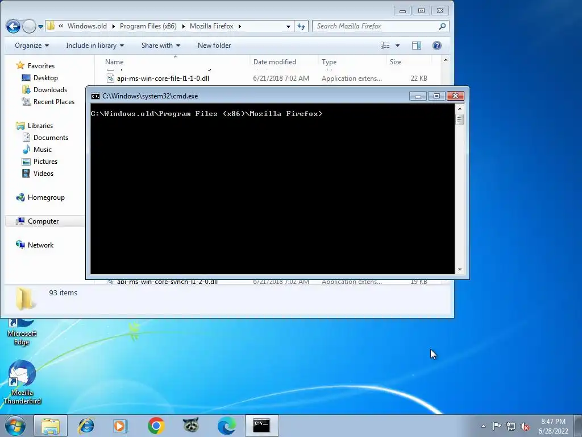Sort by Name column header

pos(174,61)
